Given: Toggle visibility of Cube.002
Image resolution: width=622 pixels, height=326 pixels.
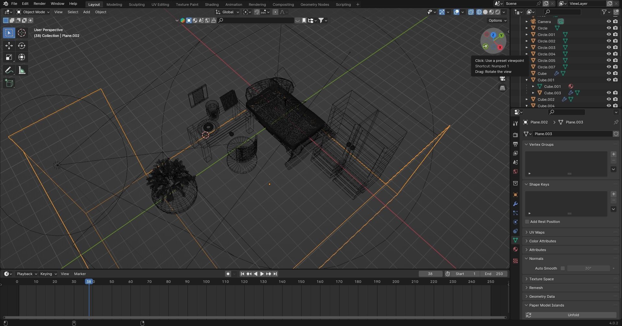Looking at the screenshot, I should coord(609,99).
